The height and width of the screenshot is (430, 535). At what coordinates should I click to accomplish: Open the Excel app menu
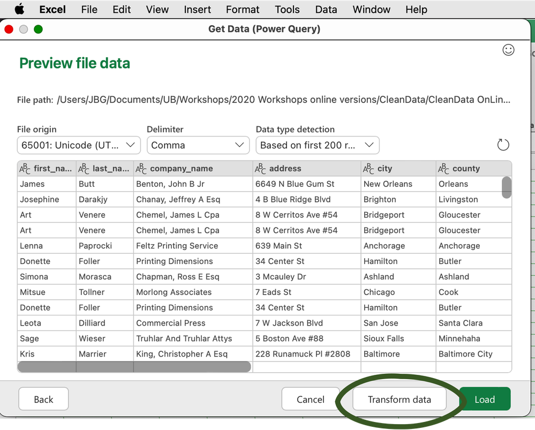pyautogui.click(x=52, y=9)
